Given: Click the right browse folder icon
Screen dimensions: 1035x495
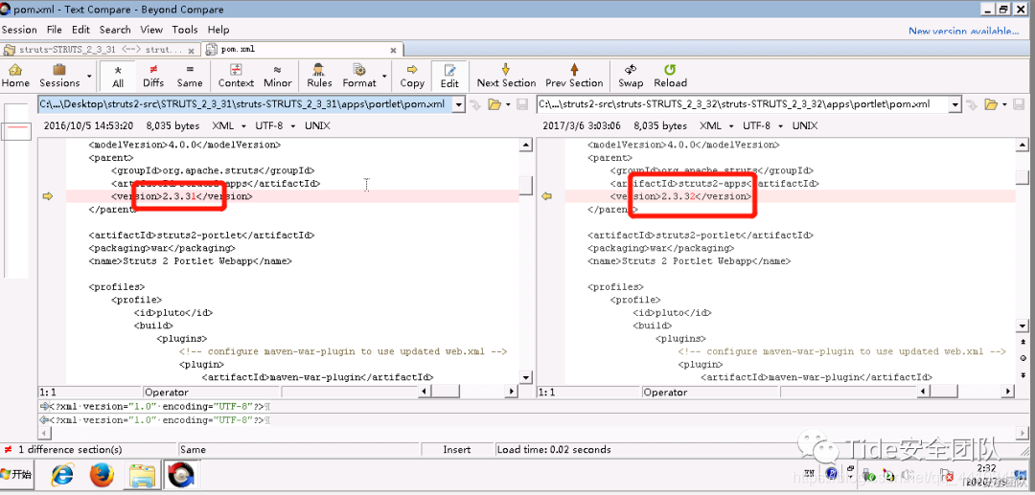Looking at the screenshot, I should [x=991, y=104].
